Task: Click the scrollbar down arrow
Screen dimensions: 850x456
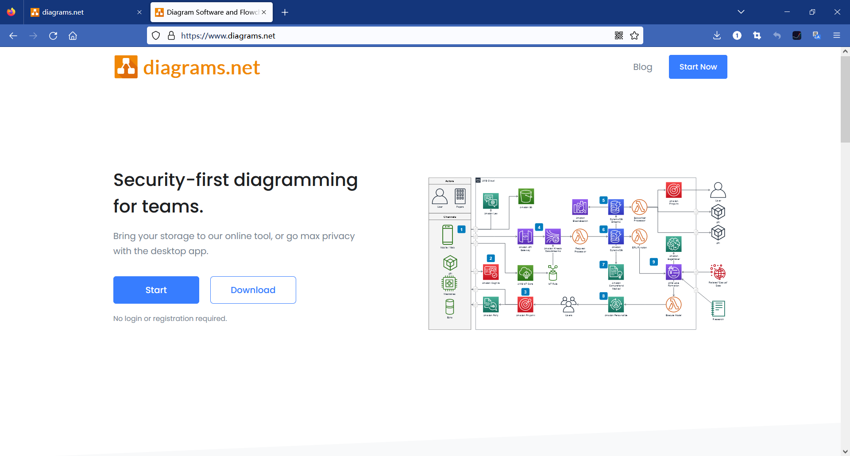Action: [x=845, y=452]
